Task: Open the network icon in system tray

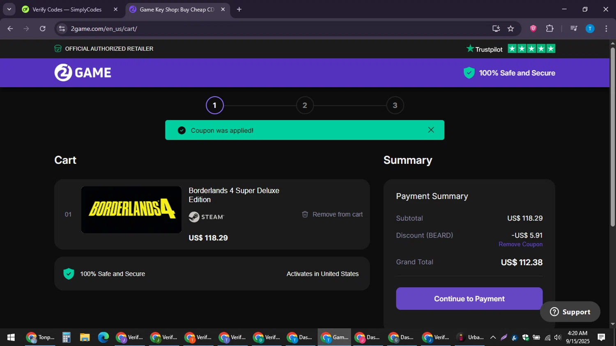Action: (x=547, y=337)
